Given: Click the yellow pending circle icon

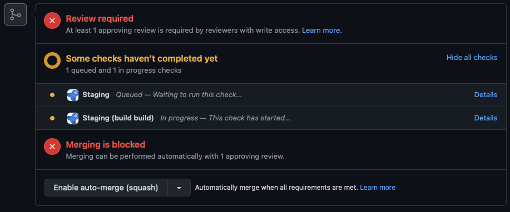Looking at the screenshot, I should point(52,60).
